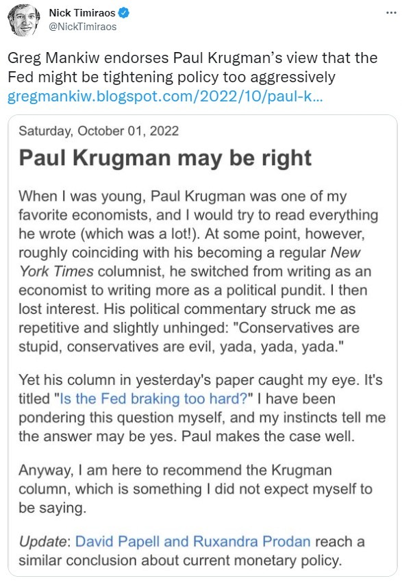Click Nick Timiraos's profile avatar

[x=24, y=20]
